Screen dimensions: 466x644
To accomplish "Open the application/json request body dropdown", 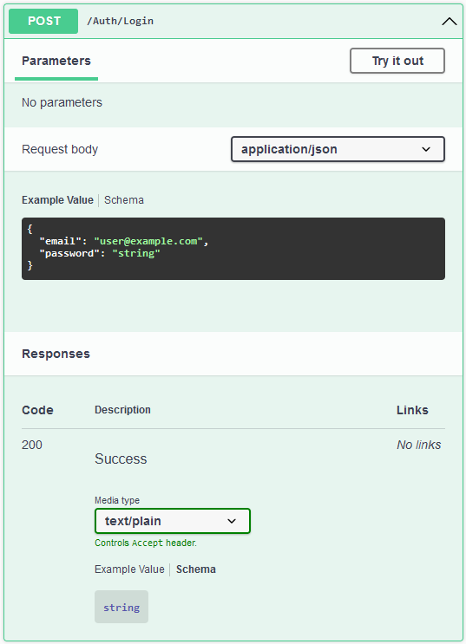I will click(338, 149).
